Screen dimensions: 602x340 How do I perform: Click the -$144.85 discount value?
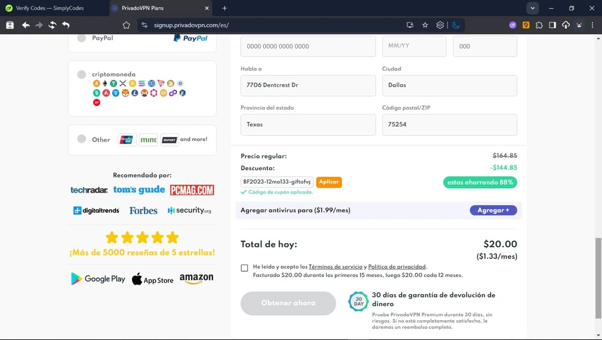pyautogui.click(x=504, y=168)
